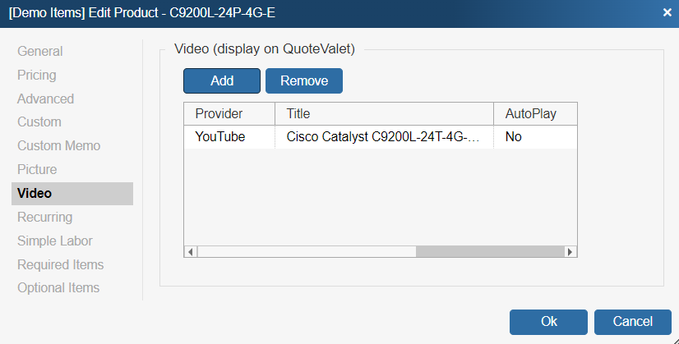This screenshot has width=679, height=344.
Task: Cancel editing the product
Action: (x=633, y=322)
